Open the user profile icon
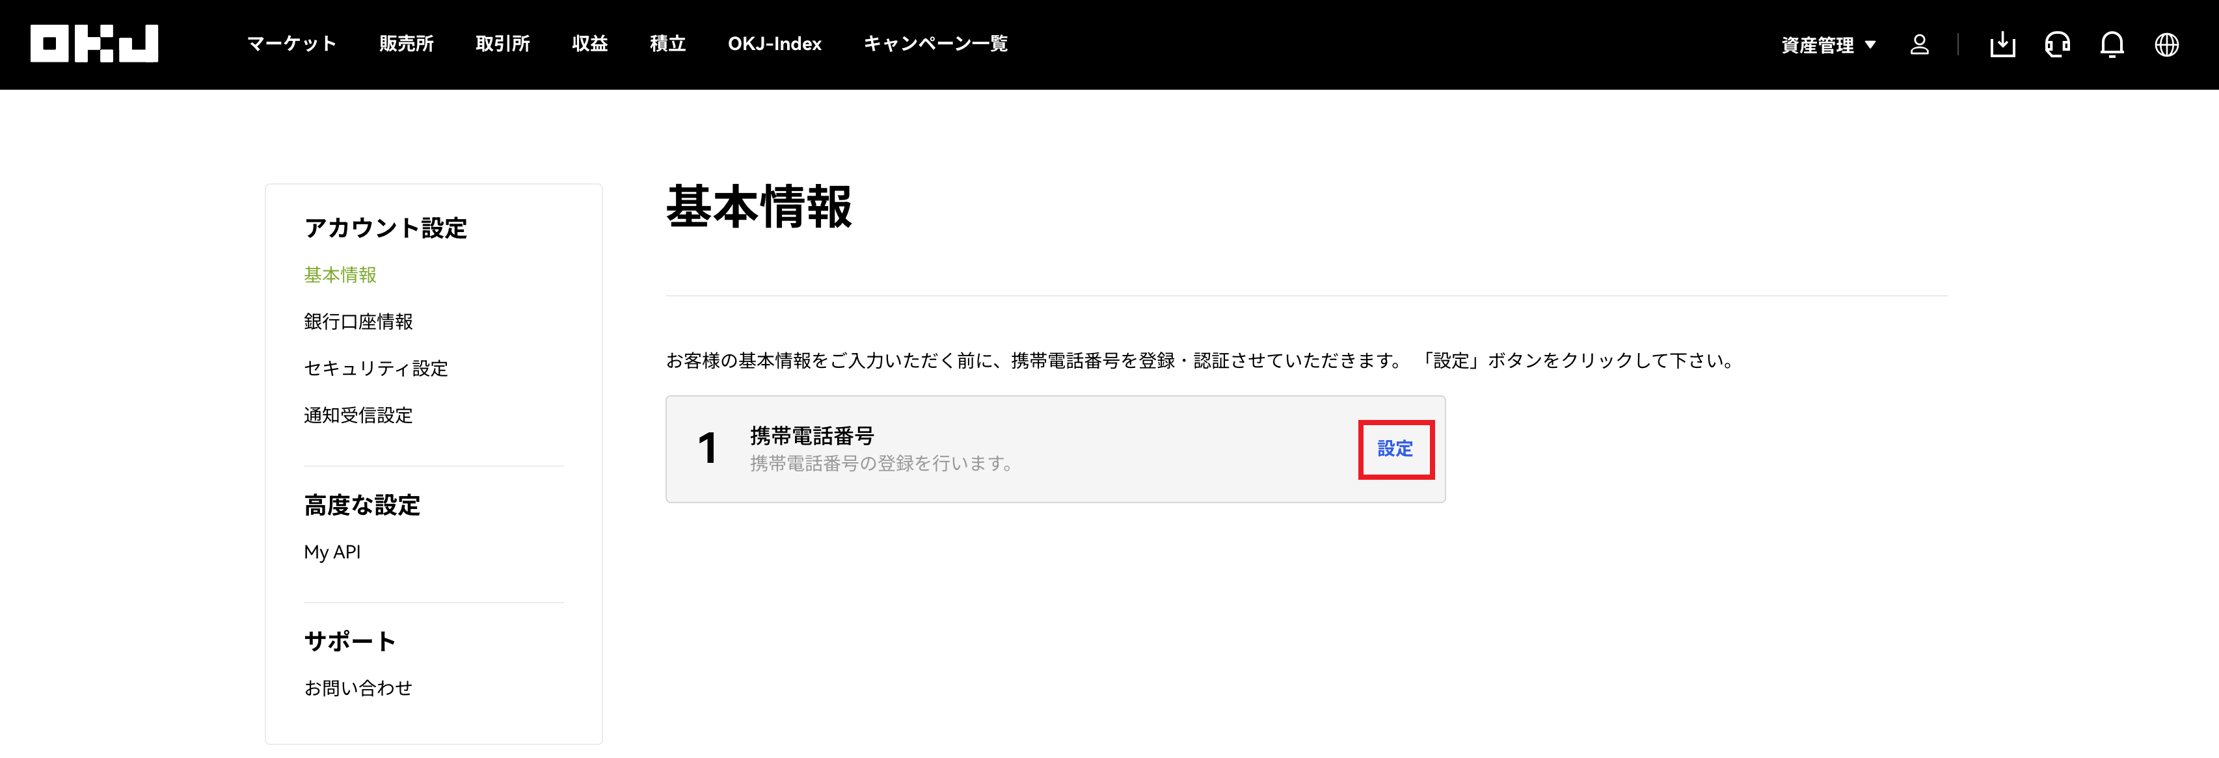The height and width of the screenshot is (758, 2219). pos(1919,45)
